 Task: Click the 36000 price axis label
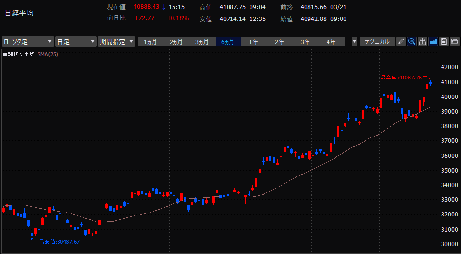[450, 156]
